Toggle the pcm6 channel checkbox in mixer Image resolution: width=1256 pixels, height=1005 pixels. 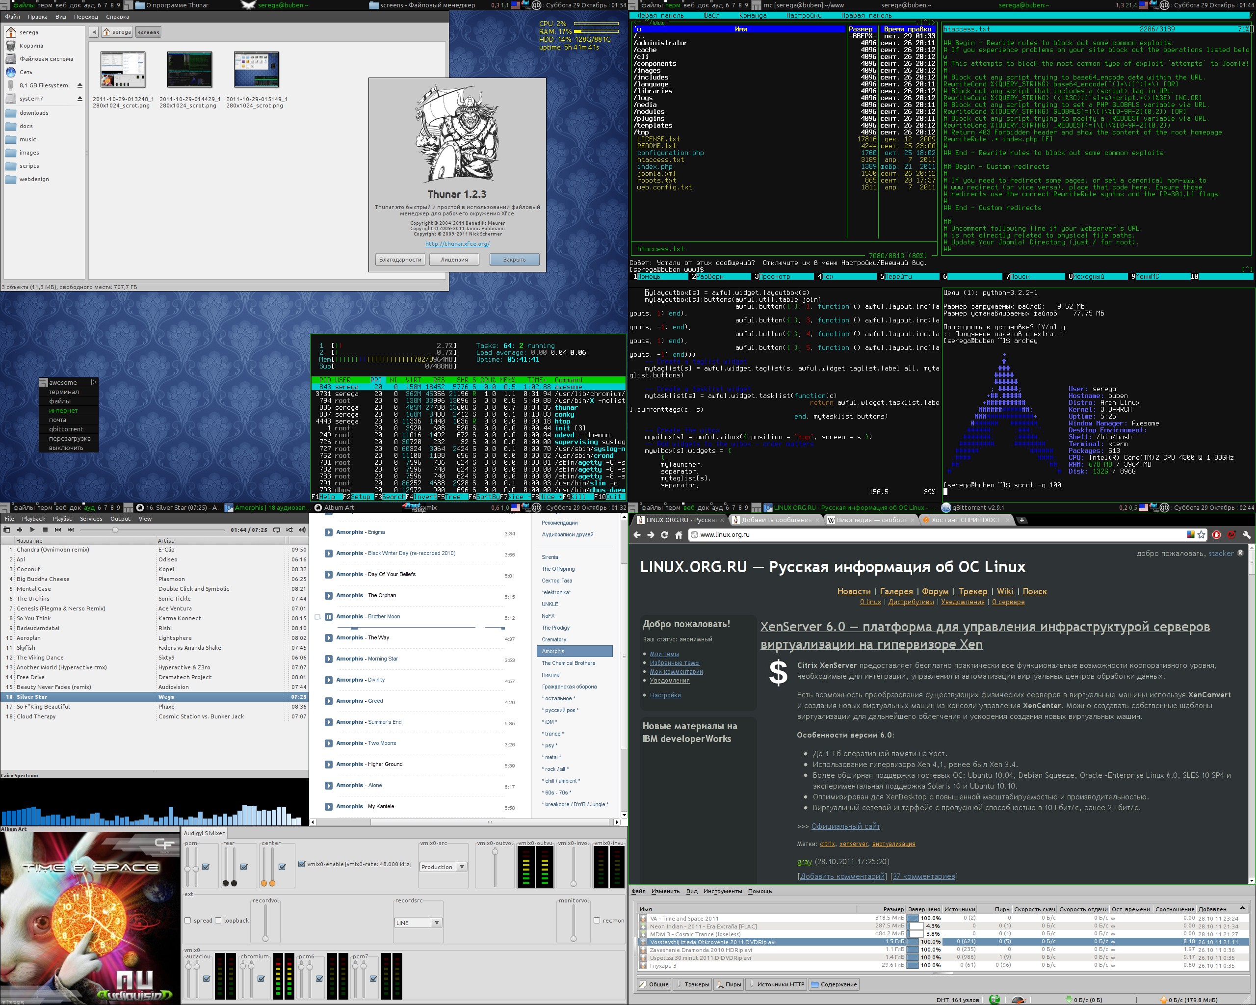(319, 979)
